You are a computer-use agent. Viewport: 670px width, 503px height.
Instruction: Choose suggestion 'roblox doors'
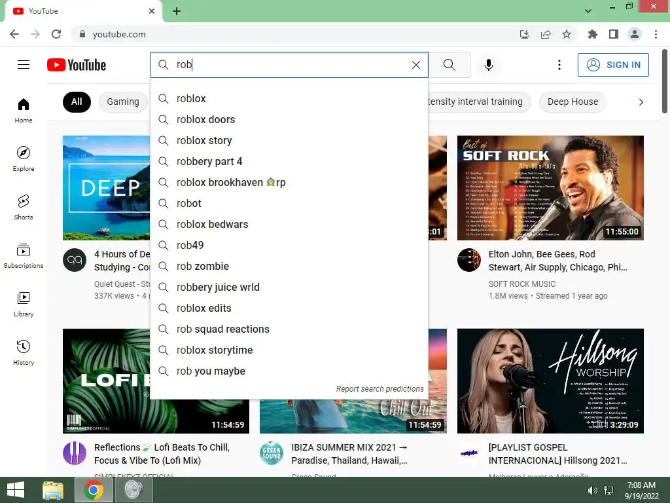(289, 120)
